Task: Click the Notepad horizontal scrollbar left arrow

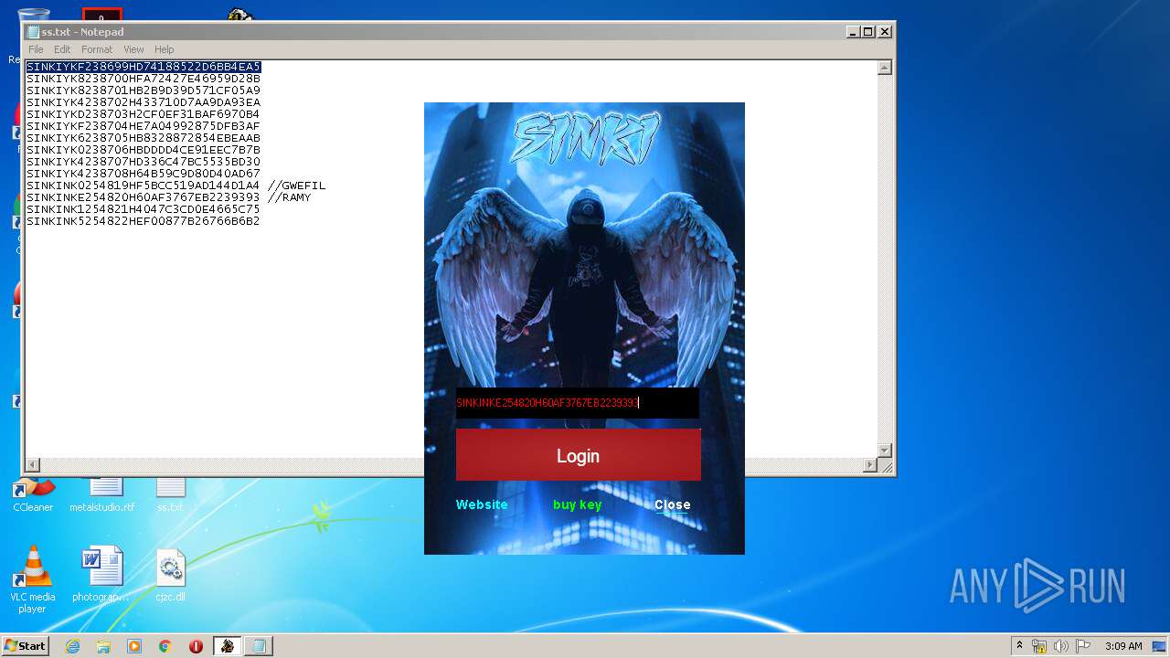Action: (x=33, y=465)
